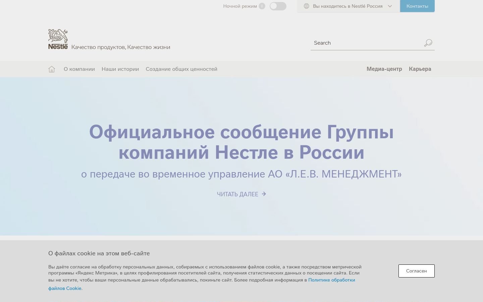Viewport: 483px width, 302px height.
Task: Click the Контакты button
Action: (417, 6)
